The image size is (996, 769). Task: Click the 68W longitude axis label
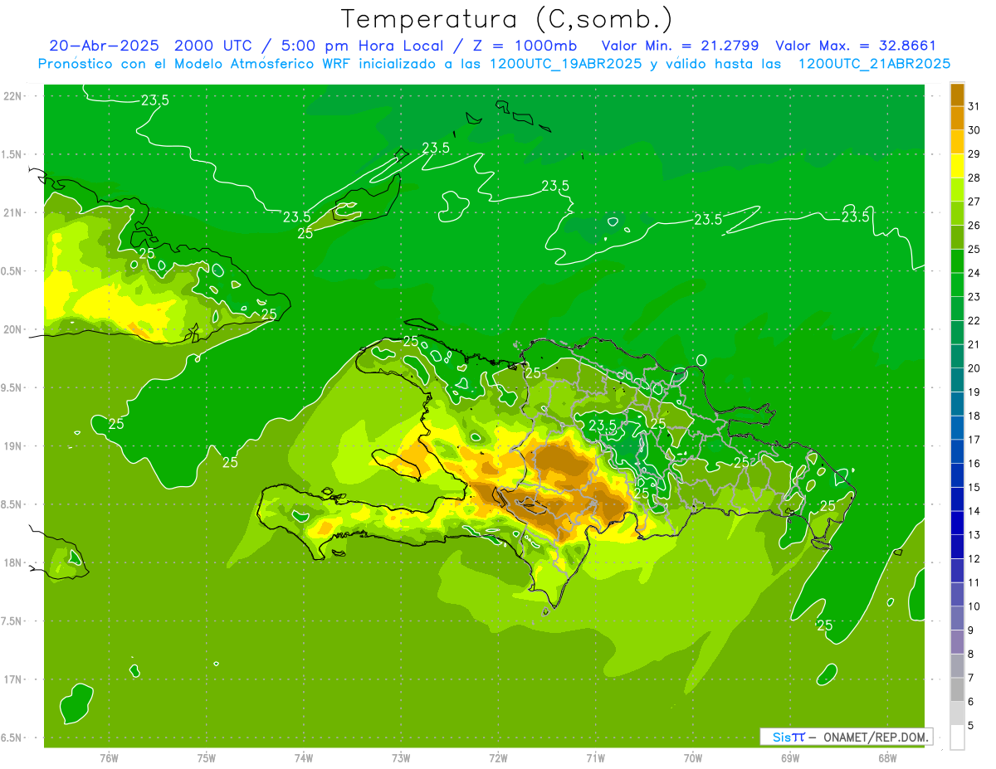tap(887, 757)
